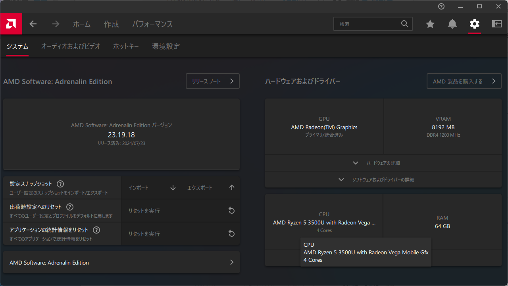
Task: Click the help question mark in title bar
Action: (441, 6)
